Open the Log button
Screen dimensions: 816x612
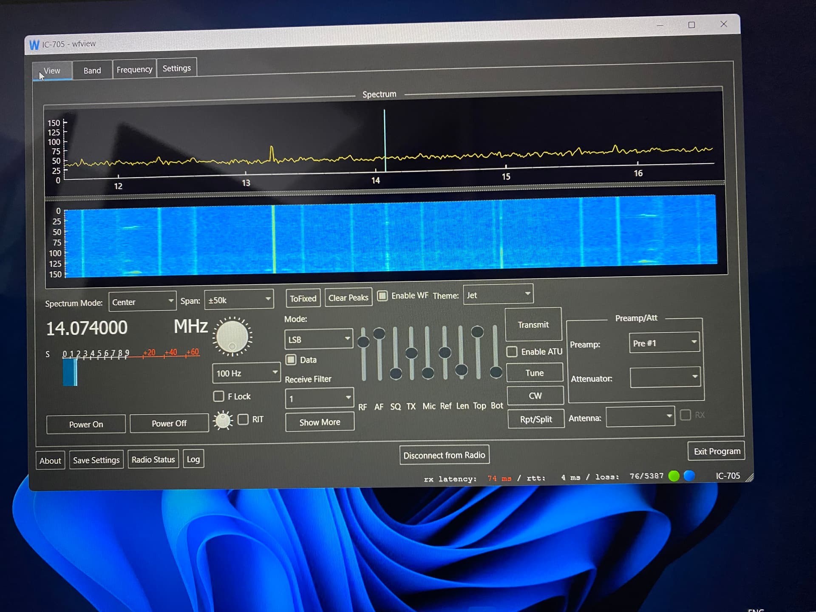193,459
